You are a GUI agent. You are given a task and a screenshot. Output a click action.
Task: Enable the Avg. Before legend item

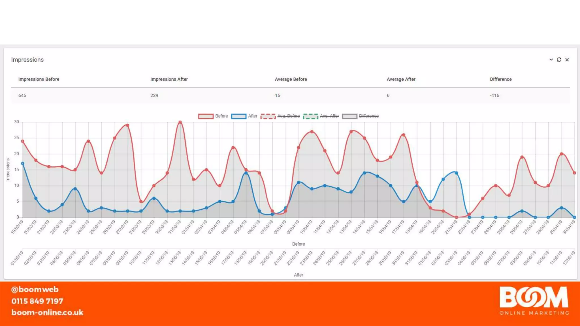coord(288,116)
